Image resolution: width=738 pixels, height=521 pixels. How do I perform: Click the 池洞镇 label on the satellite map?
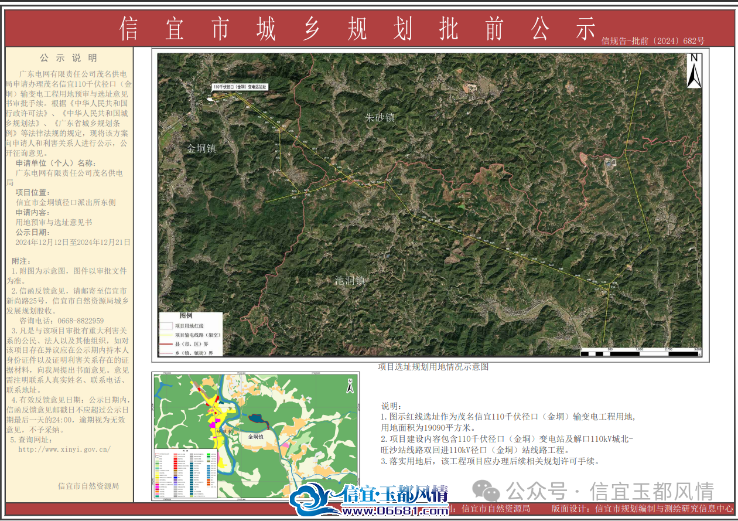[350, 280]
